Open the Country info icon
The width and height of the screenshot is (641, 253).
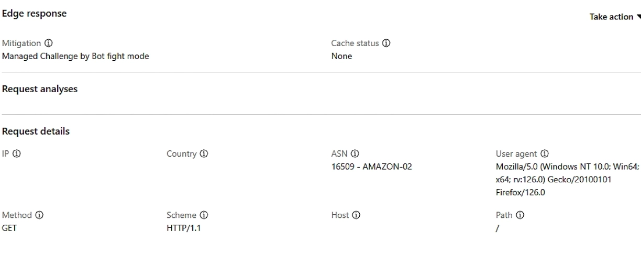tap(204, 154)
